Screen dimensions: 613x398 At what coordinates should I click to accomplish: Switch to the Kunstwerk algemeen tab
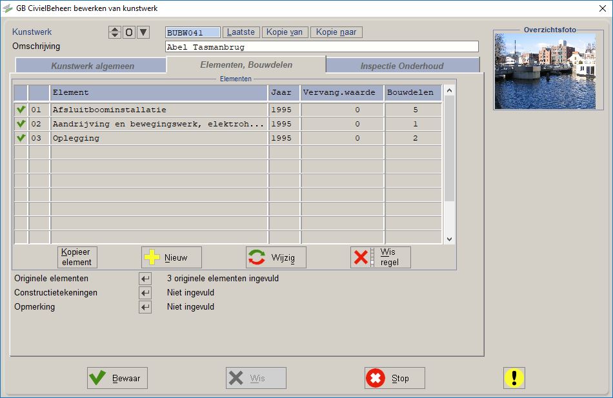tap(91, 66)
